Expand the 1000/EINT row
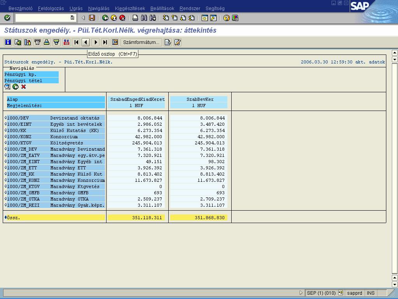398x299 pixels. tap(5, 124)
